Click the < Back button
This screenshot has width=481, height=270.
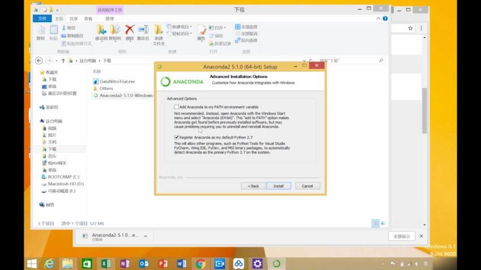point(253,186)
